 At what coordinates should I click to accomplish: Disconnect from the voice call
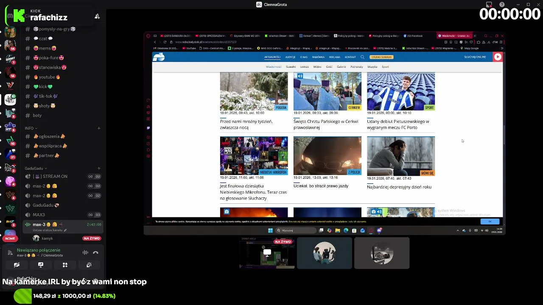tap(95, 252)
